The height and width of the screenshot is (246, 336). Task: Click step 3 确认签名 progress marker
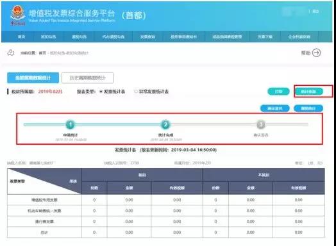(261, 124)
